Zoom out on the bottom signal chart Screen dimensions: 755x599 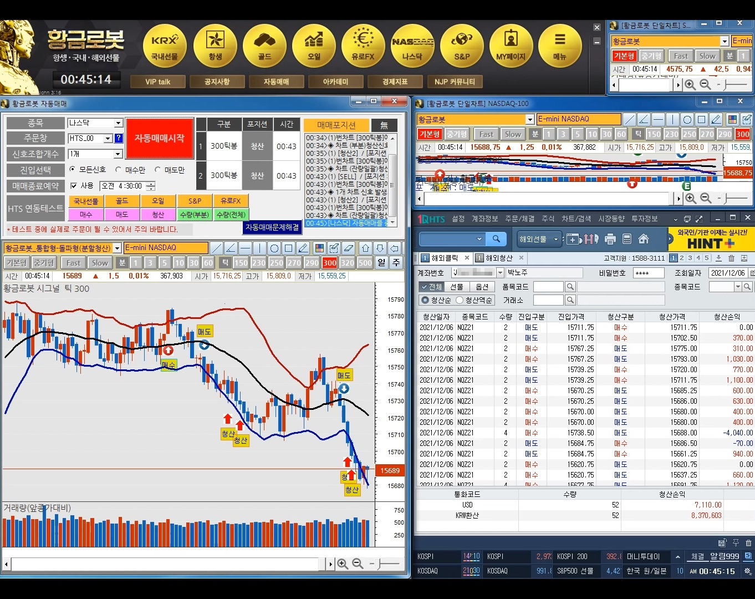click(x=358, y=564)
